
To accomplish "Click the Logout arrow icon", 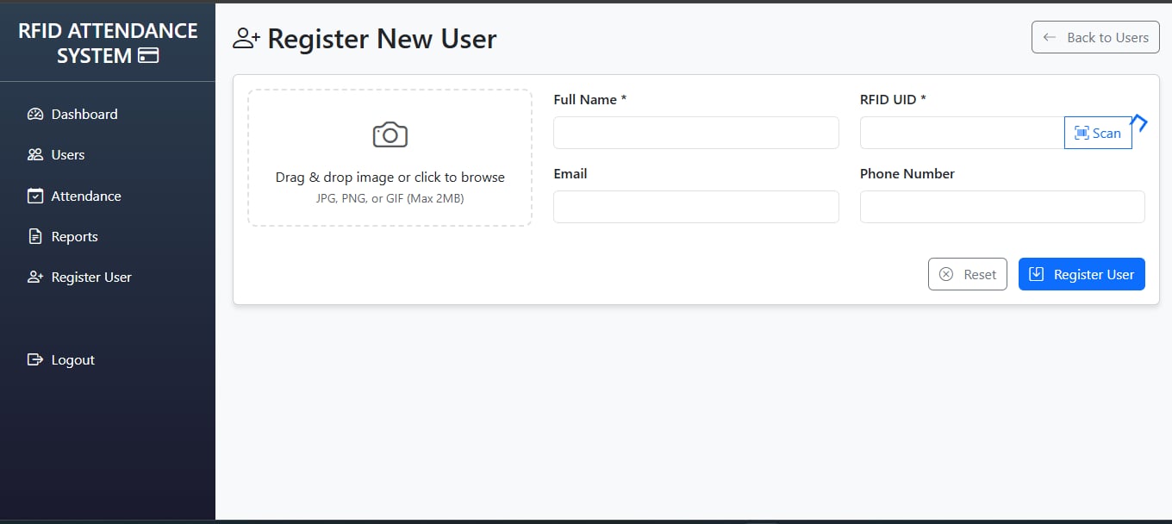I will coord(35,359).
